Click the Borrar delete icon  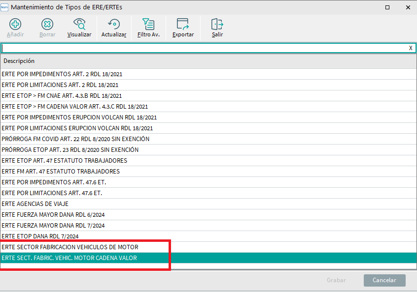coord(47,25)
